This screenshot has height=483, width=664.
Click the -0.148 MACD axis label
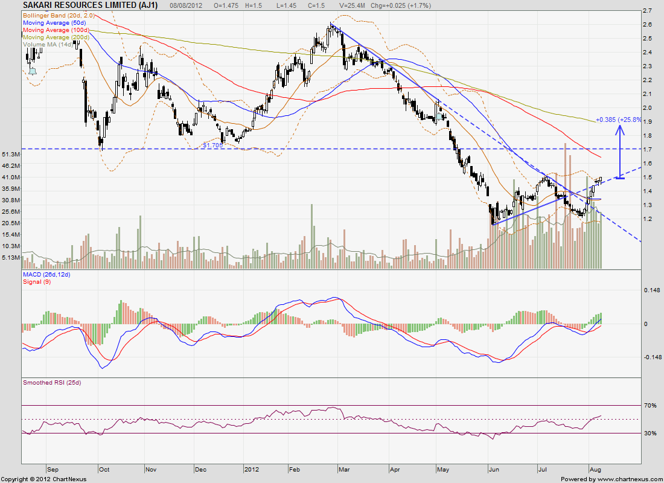pyautogui.click(x=653, y=357)
